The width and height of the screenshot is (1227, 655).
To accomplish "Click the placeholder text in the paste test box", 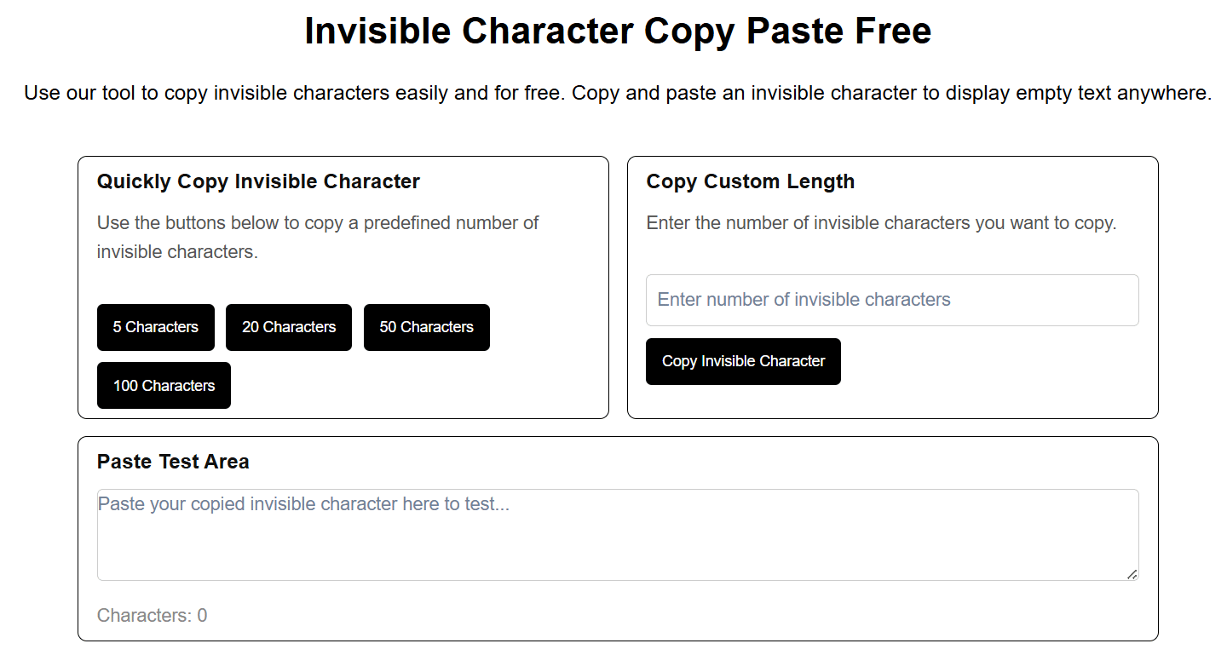I will coord(303,503).
